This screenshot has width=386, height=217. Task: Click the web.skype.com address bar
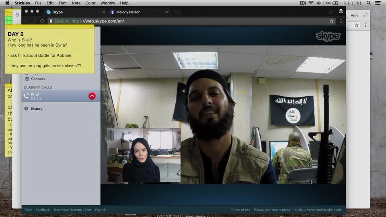coord(191,21)
